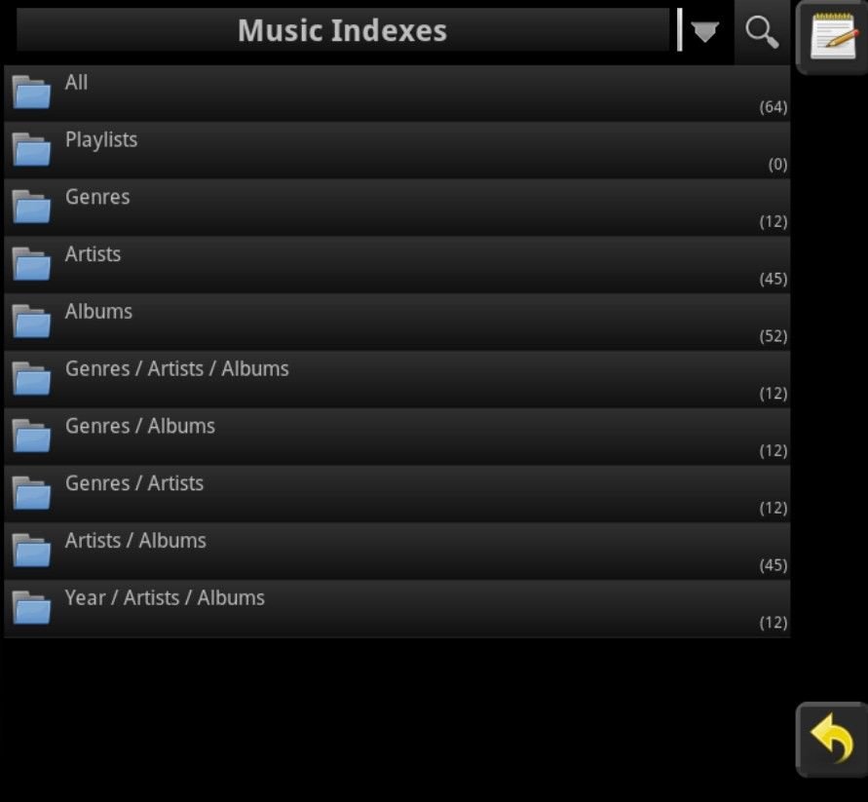
Task: Open Genres / Artists index
Action: coord(396,494)
